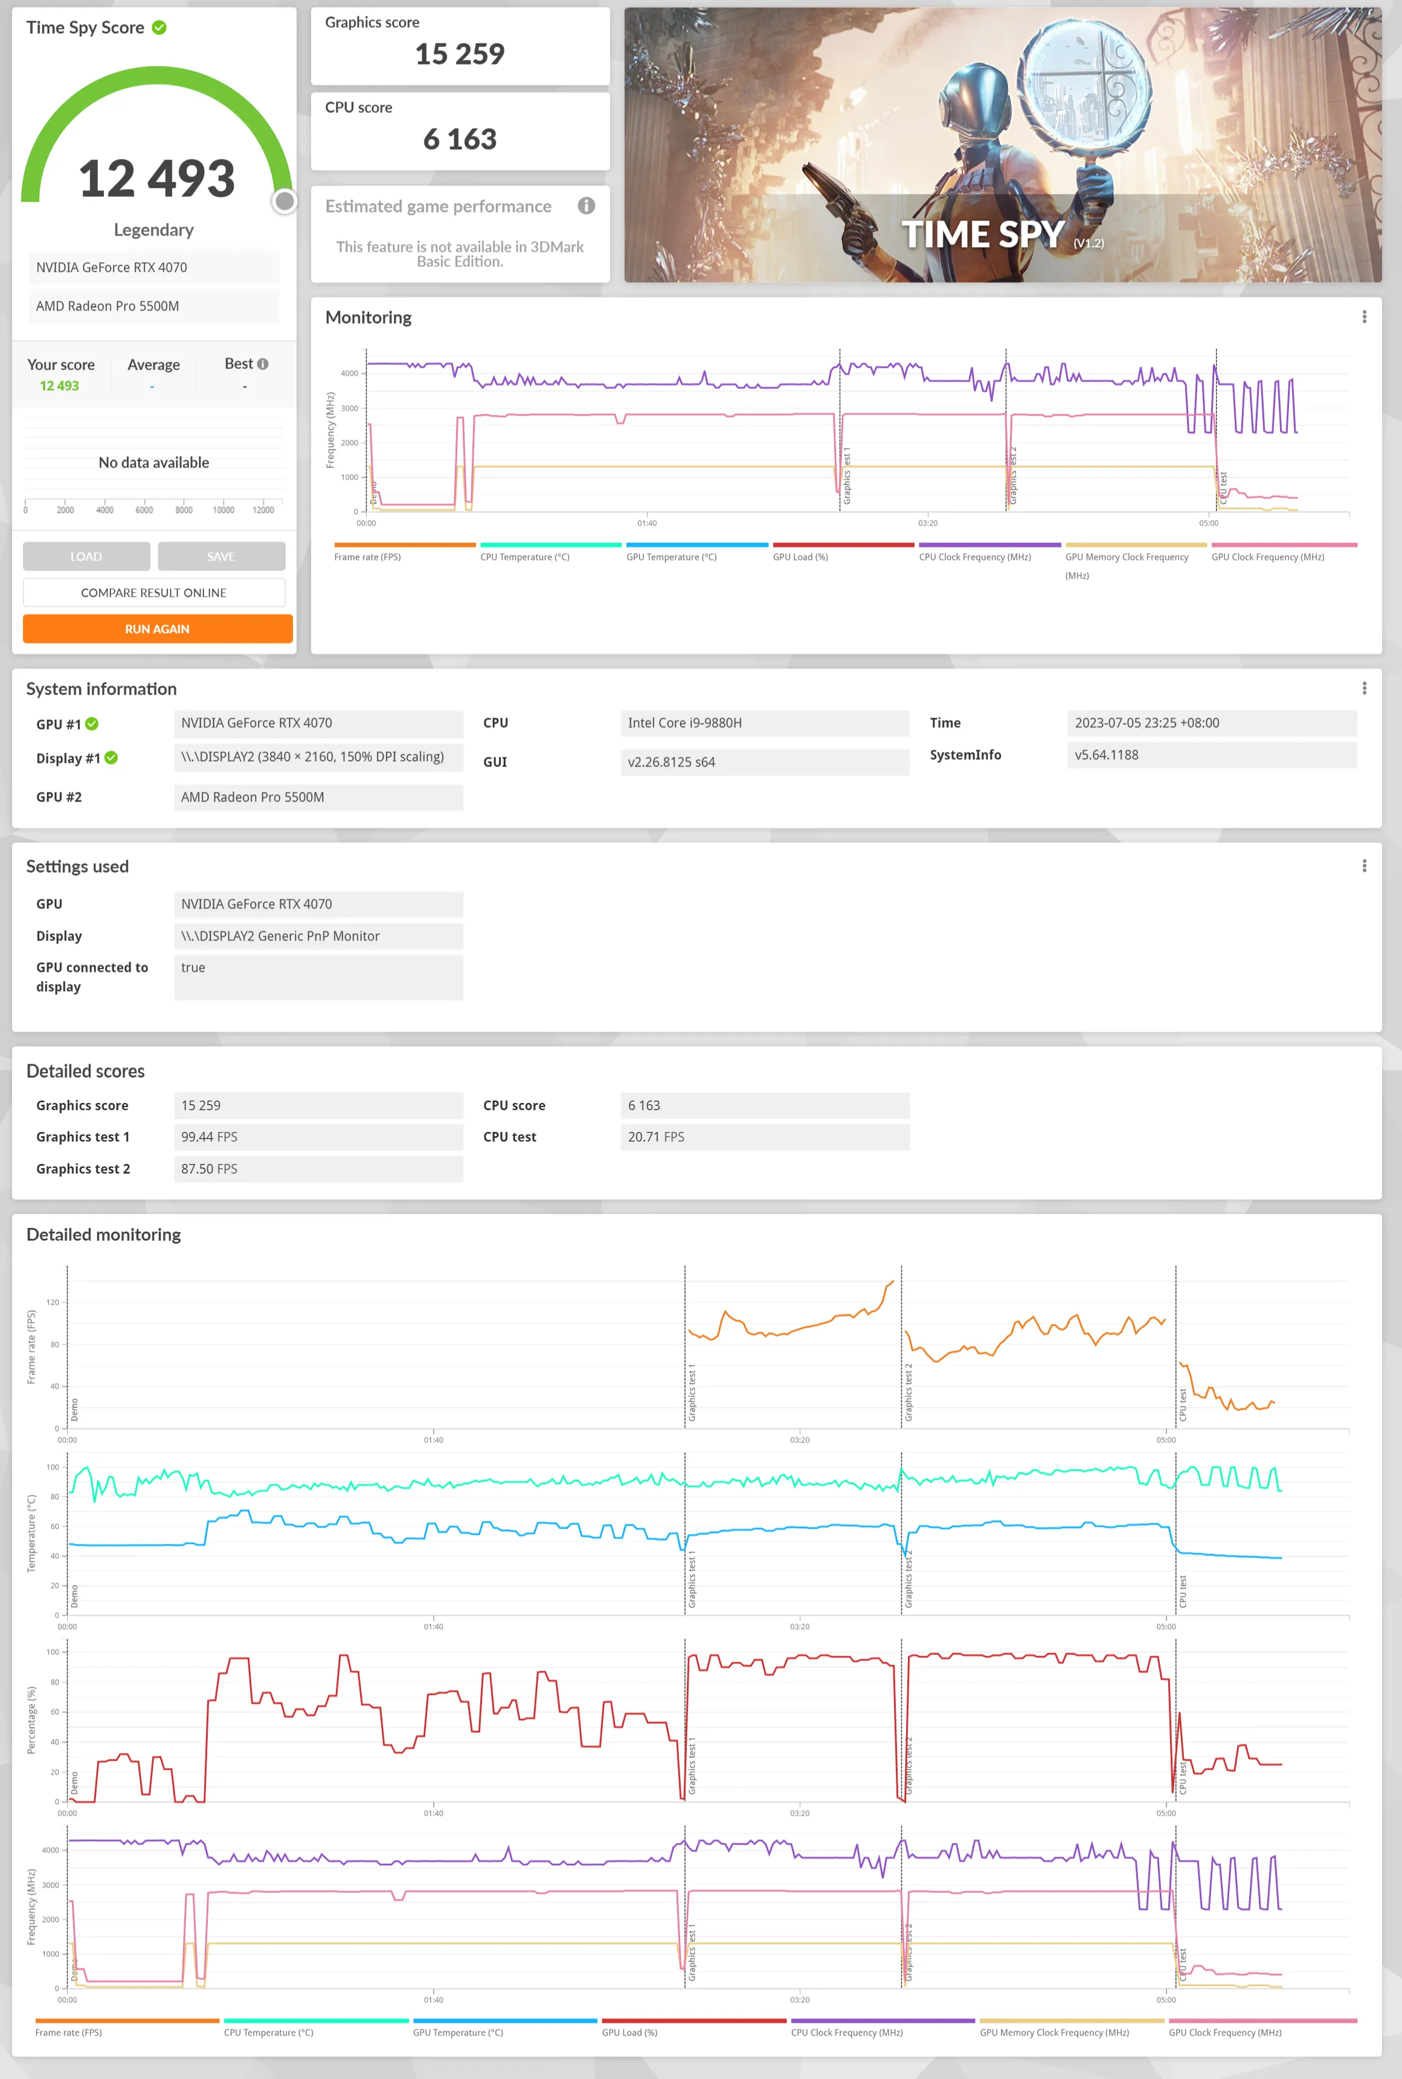Image resolution: width=1402 pixels, height=2079 pixels.
Task: Toggle CPU Temperature legend in Monitoring chart
Action: [x=550, y=551]
